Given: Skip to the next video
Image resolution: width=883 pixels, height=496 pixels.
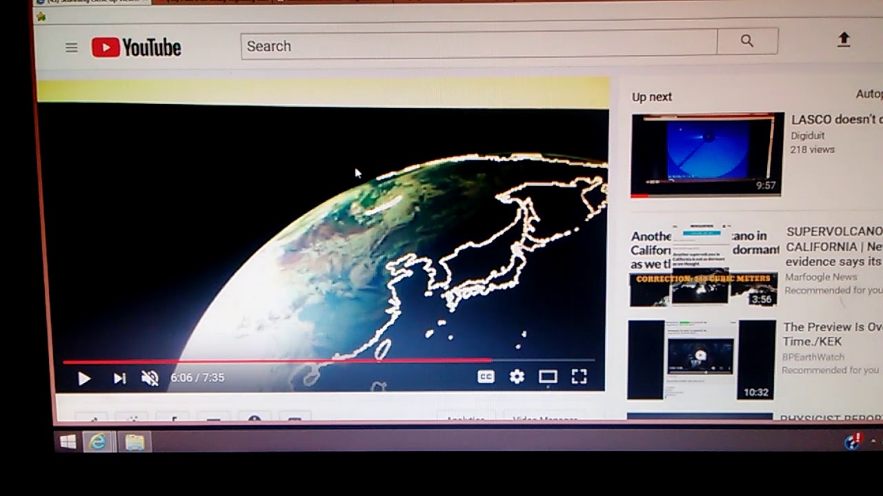Looking at the screenshot, I should pyautogui.click(x=119, y=378).
